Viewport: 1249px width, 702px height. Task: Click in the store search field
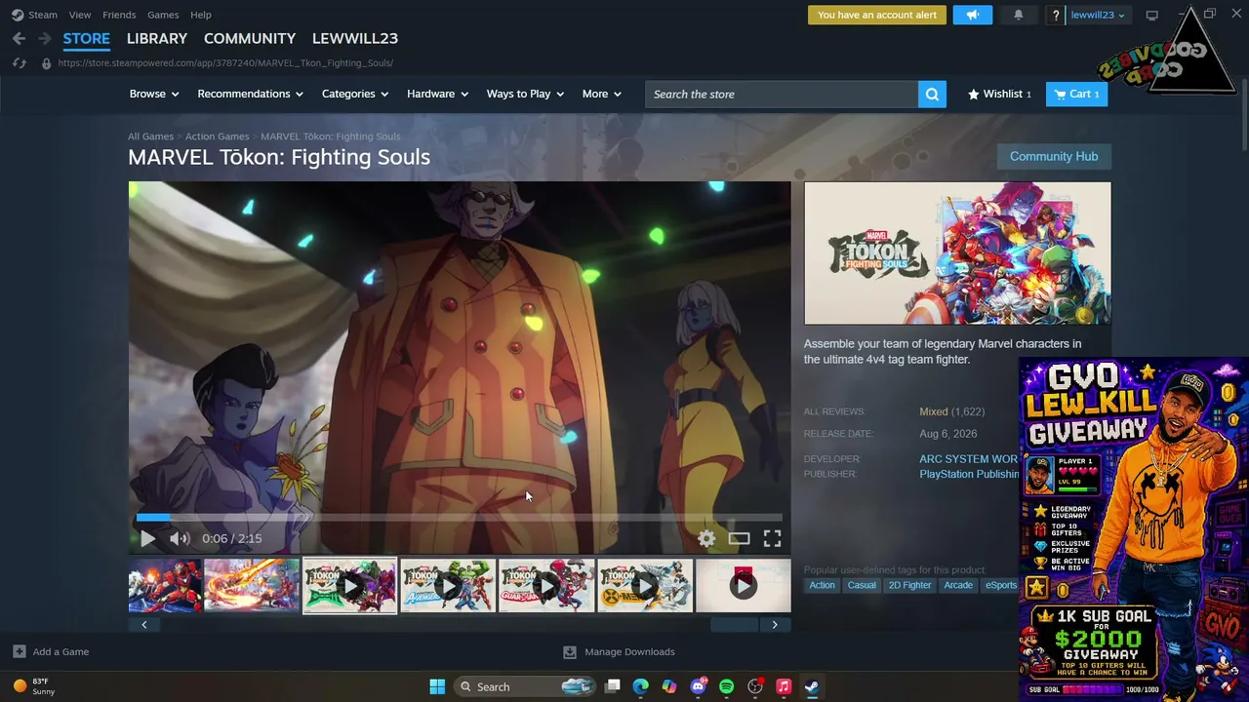click(782, 94)
